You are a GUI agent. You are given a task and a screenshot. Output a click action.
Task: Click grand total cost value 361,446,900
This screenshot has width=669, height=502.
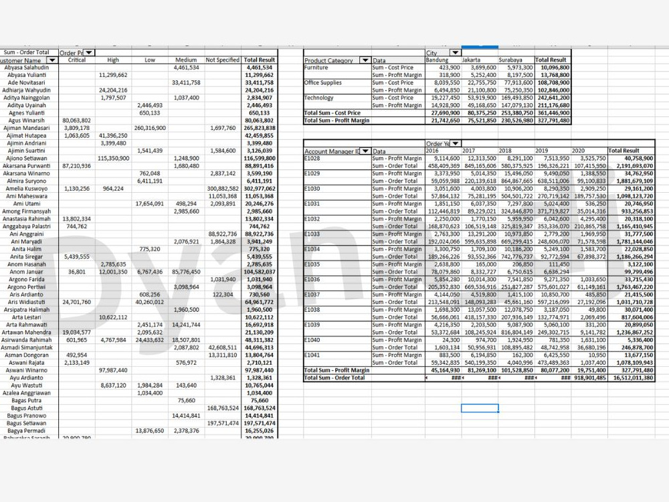(x=553, y=113)
